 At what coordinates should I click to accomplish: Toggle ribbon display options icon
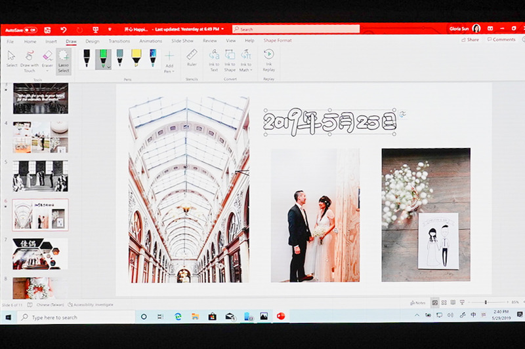[490, 29]
